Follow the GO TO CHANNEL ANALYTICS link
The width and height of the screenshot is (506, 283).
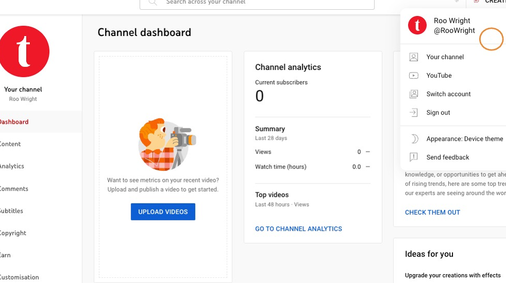299,229
